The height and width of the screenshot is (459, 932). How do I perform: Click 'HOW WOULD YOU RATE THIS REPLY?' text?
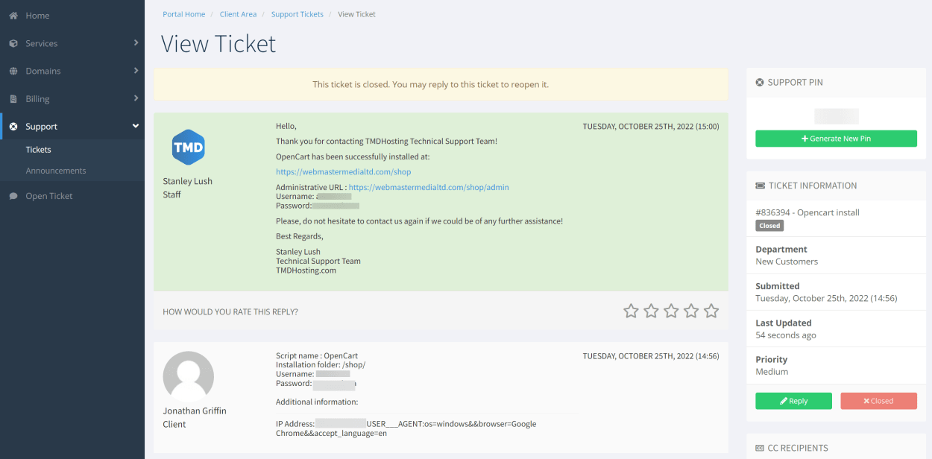230,312
